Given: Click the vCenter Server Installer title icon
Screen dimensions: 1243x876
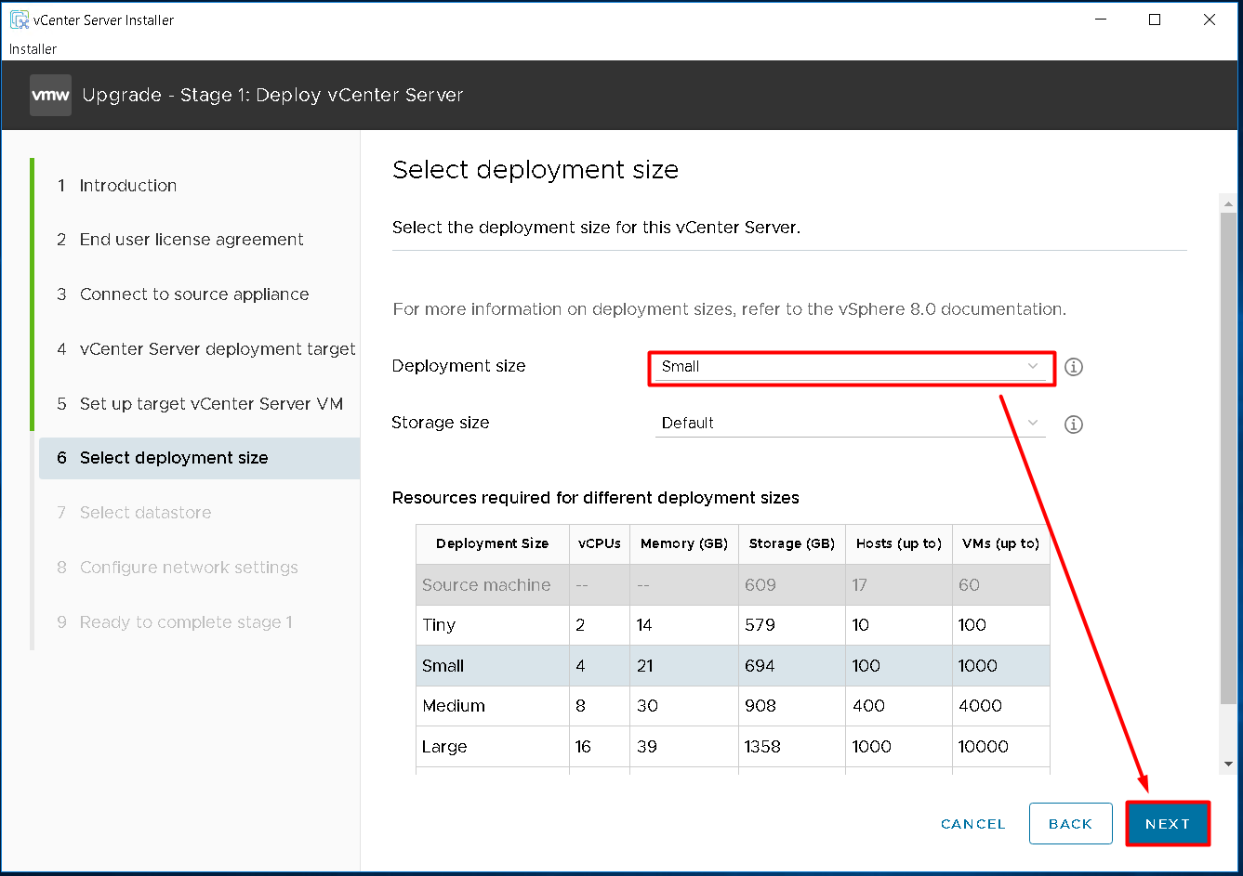Looking at the screenshot, I should click(x=19, y=20).
